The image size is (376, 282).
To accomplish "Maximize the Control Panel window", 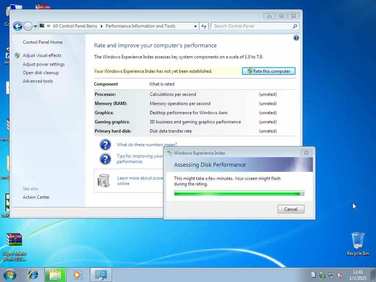I will 281,16.
